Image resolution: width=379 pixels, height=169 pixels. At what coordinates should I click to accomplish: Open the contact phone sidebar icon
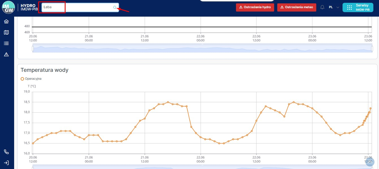(6, 152)
